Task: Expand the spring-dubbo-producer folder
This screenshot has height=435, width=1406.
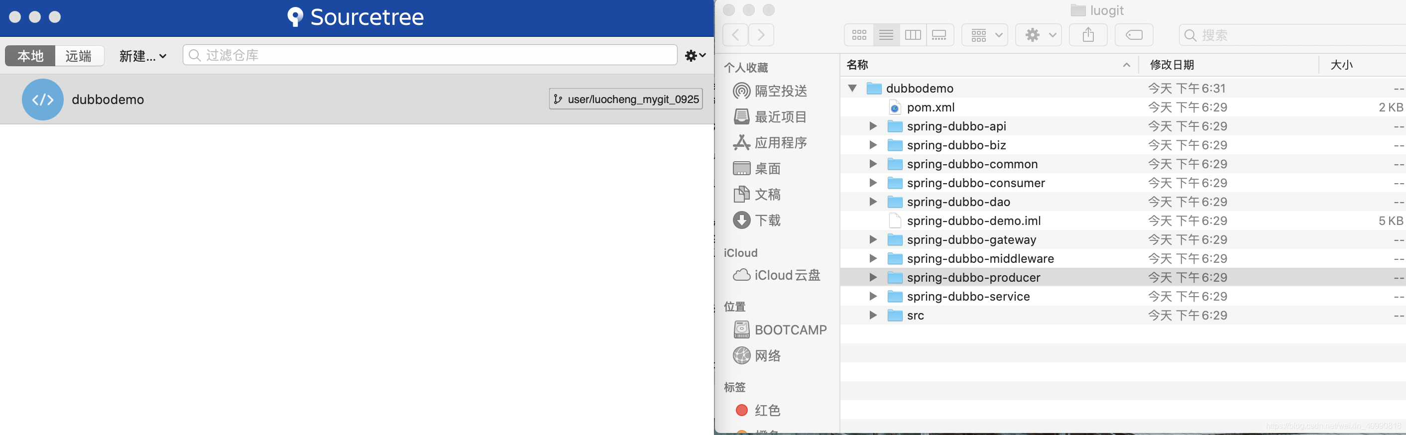Action: (x=873, y=277)
